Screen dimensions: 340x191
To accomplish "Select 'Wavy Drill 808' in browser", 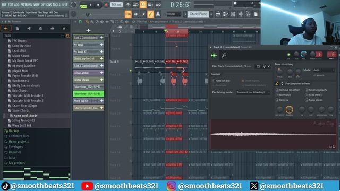I will click(21, 126).
